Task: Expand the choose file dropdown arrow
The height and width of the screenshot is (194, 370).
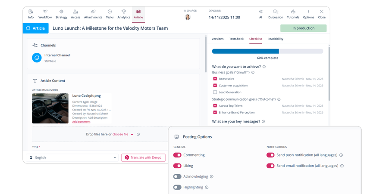Action: [132, 135]
